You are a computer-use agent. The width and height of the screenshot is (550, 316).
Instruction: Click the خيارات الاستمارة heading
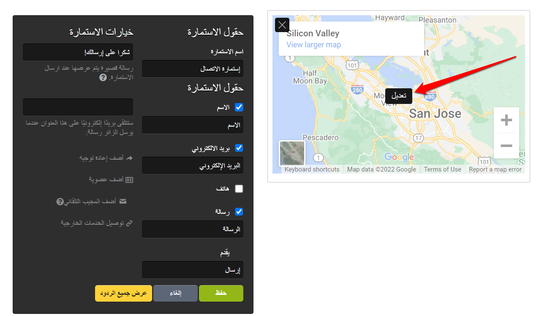[101, 32]
